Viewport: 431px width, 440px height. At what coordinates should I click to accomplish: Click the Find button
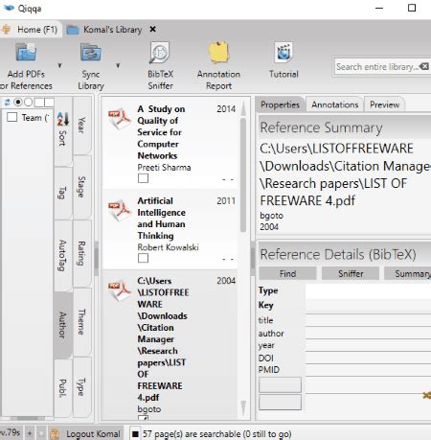tap(287, 273)
